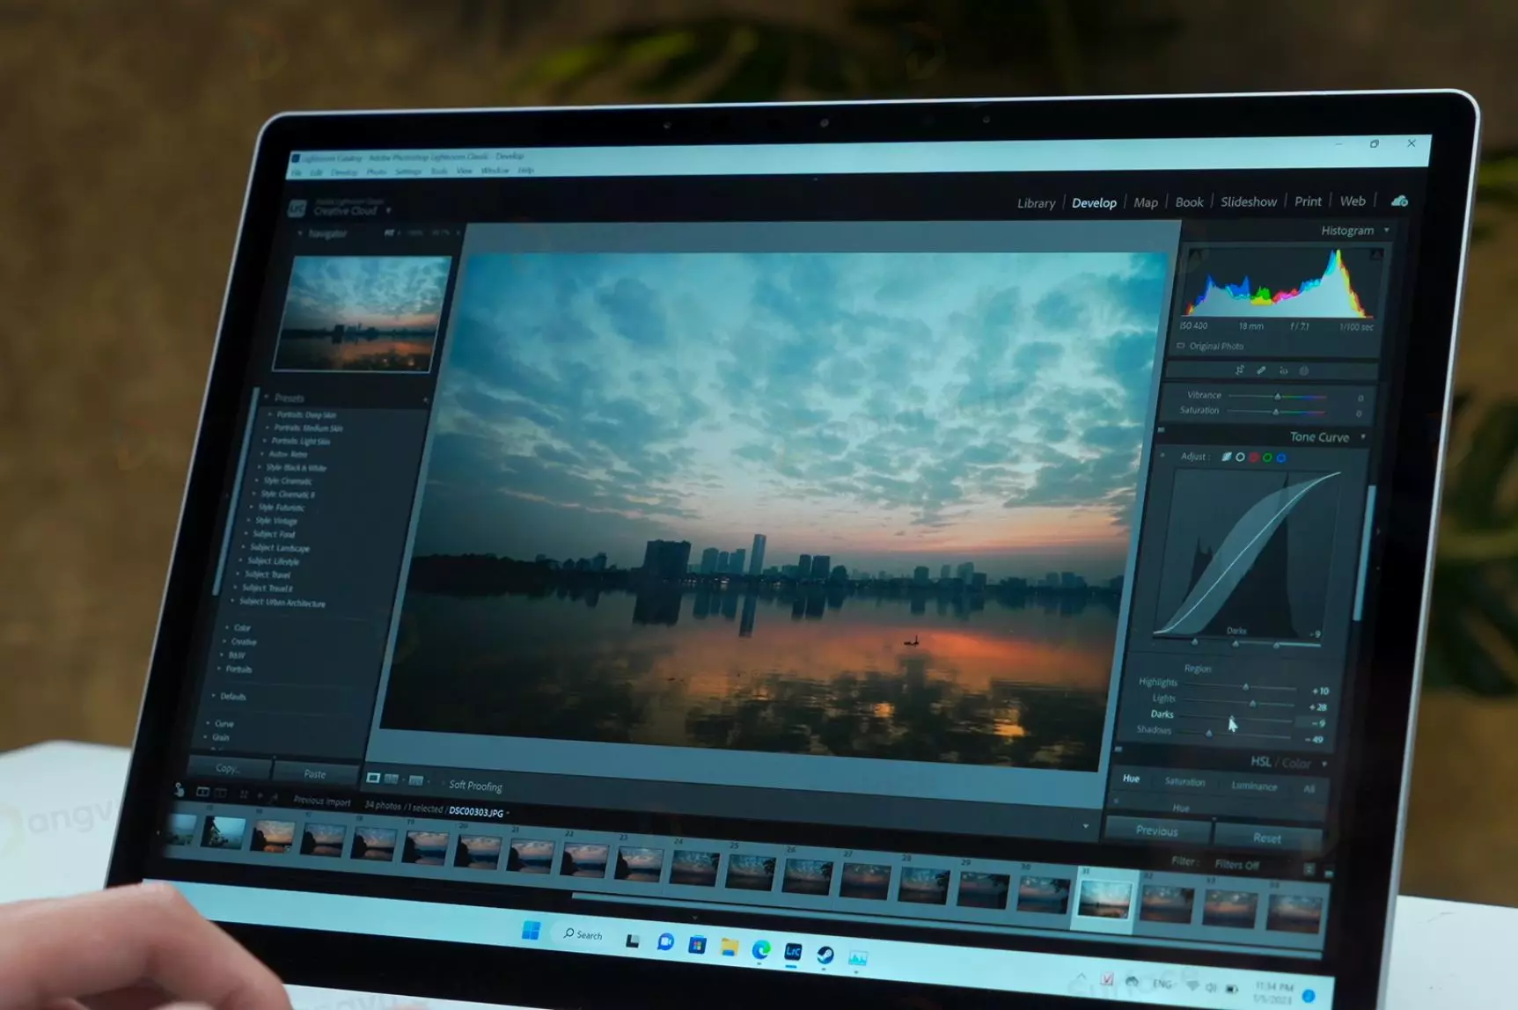Select the crop overlay tool icon
Viewport: 1518px width, 1010px height.
click(1239, 370)
